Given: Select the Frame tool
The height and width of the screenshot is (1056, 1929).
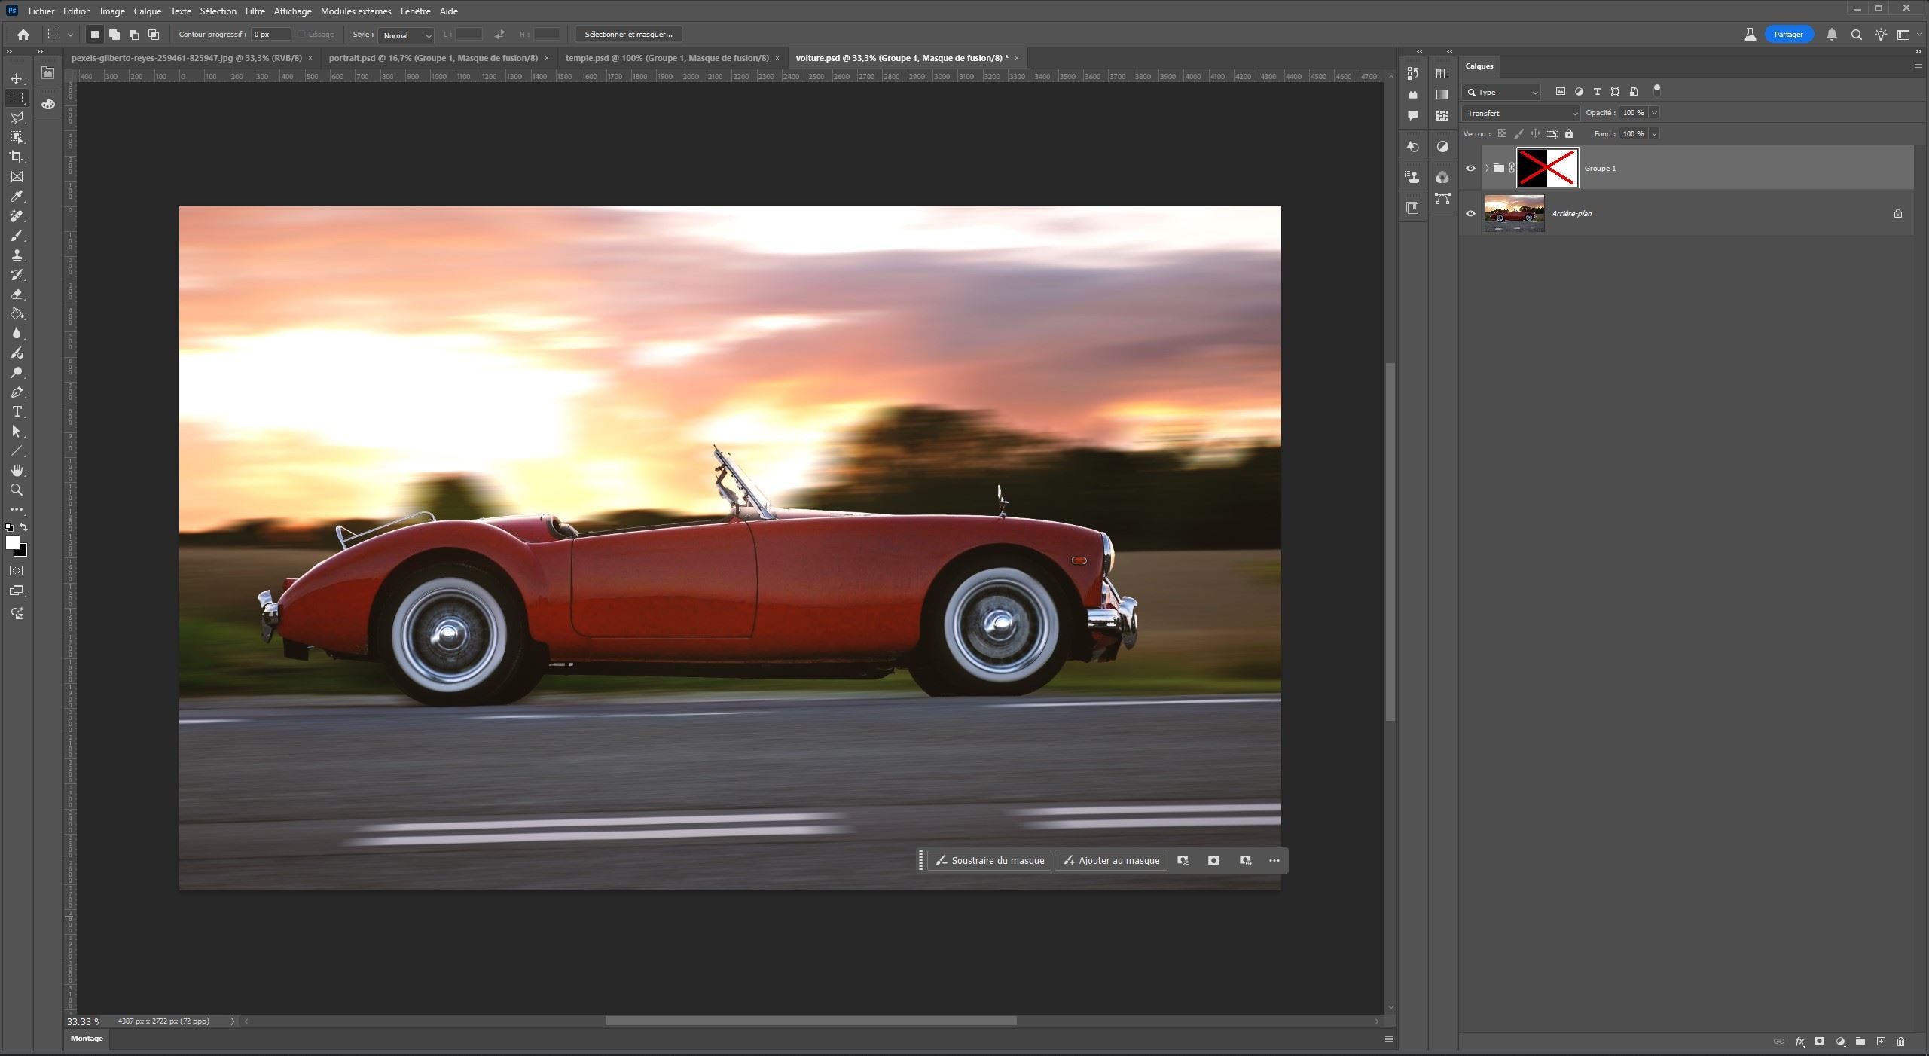Looking at the screenshot, I should [17, 176].
